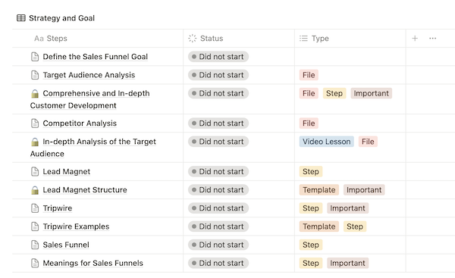Select the blue Video Lesson tag
This screenshot has height=278, width=455.
coord(326,142)
